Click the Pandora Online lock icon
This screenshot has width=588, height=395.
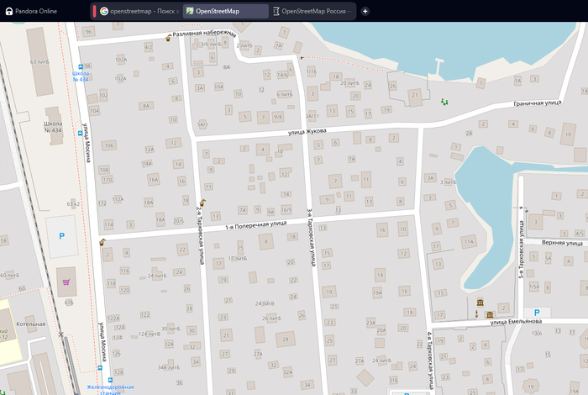(x=8, y=11)
